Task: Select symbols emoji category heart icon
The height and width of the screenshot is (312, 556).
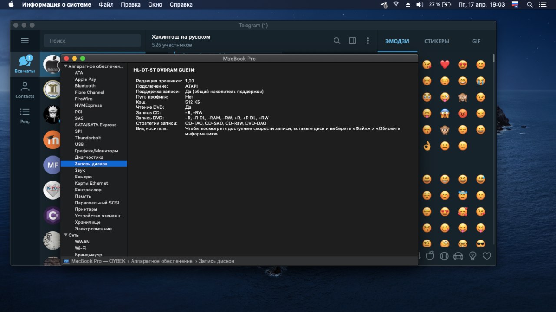Action: (487, 256)
